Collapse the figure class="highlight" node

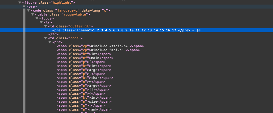[20, 3]
